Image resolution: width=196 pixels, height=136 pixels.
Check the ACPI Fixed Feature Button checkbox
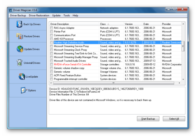coord(52,75)
